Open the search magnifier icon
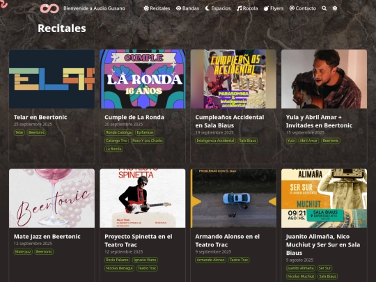376x282 pixels. [324, 8]
